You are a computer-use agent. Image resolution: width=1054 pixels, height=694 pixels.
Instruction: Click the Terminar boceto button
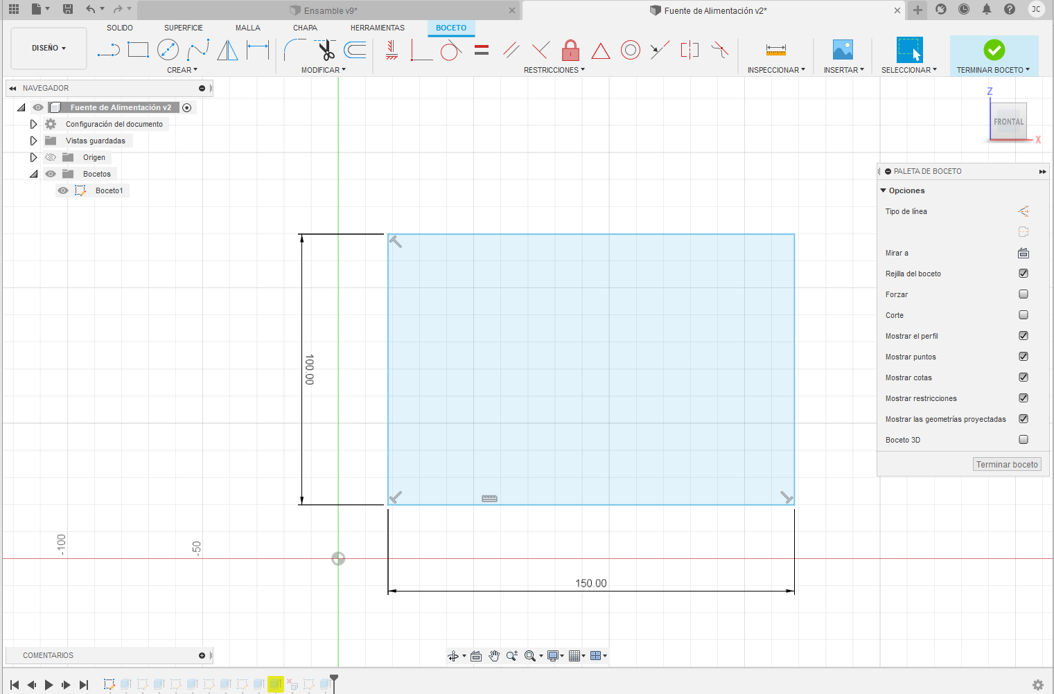coord(1007,465)
